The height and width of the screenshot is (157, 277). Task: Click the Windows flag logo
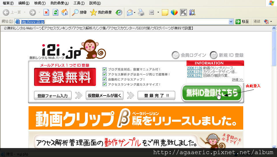(x=271, y=3)
